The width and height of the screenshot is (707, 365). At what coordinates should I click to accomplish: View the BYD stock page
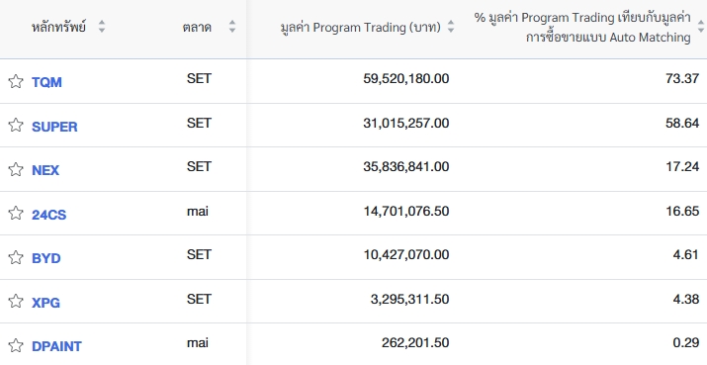[x=46, y=258]
